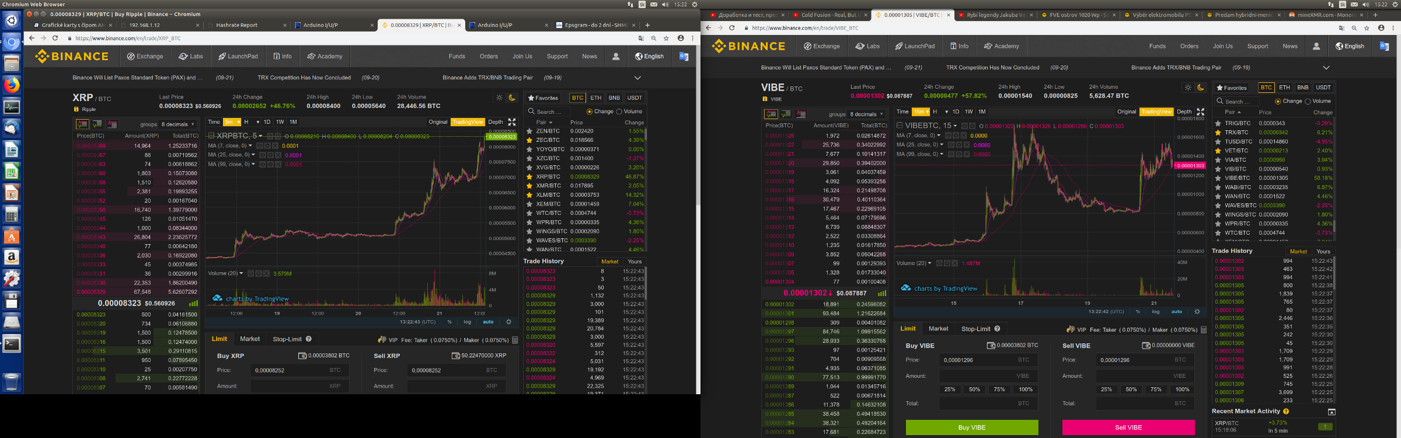Click Stop-Limit help icon in VIBE window
This screenshot has width=1401, height=438.
[997, 329]
